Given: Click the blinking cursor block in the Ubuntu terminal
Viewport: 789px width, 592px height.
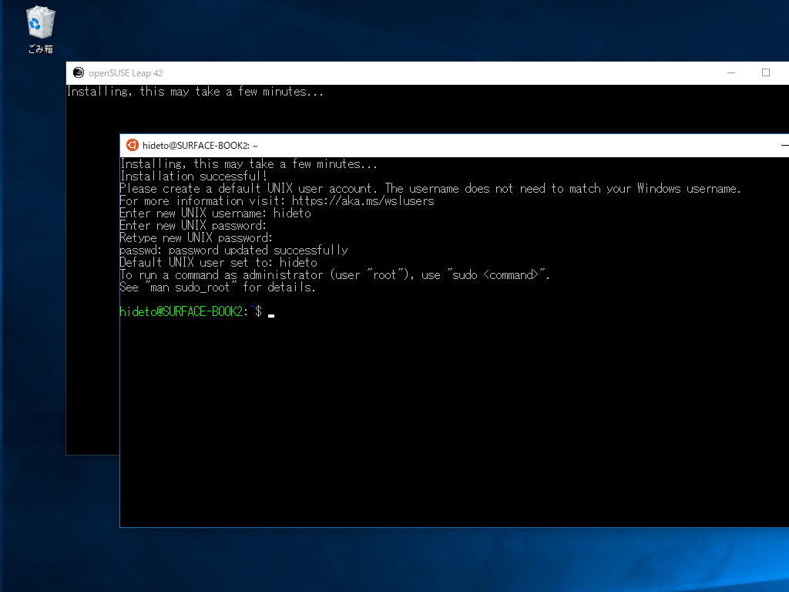Looking at the screenshot, I should (x=272, y=313).
